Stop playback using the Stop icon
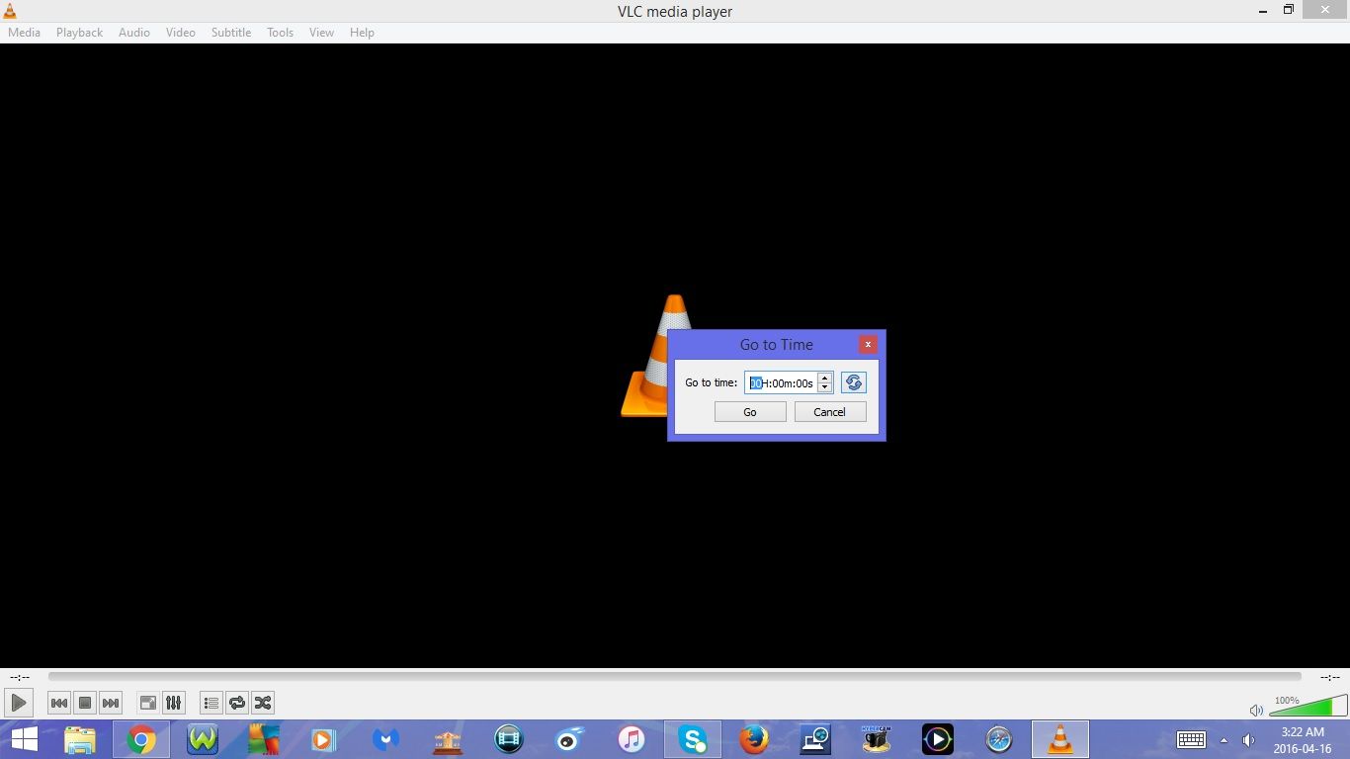 [85, 703]
